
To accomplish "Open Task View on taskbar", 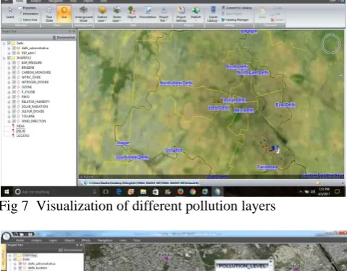I will 106,192.
